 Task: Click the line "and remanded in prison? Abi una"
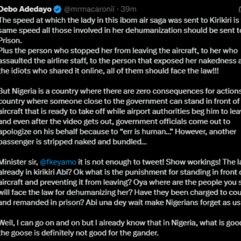click(x=120, y=203)
